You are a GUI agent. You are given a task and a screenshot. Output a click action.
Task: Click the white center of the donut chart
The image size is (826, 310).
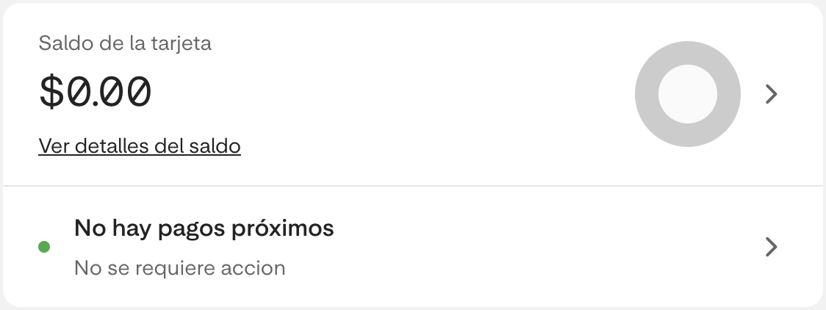click(x=687, y=94)
